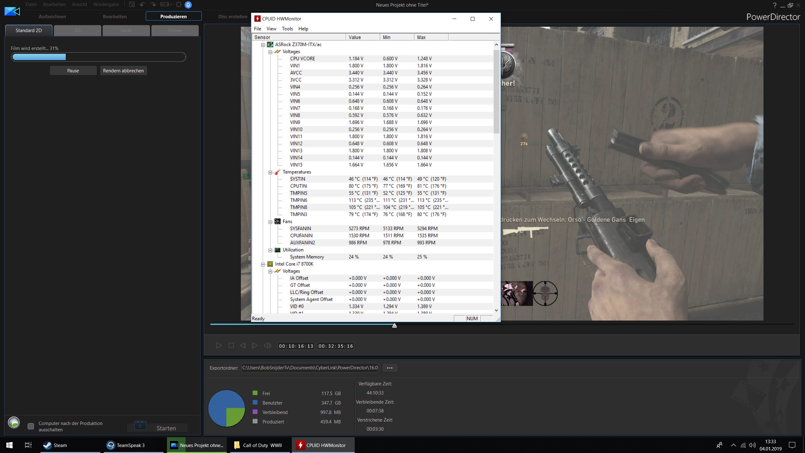Click the preview timeline position marker
The image size is (805, 453).
[x=394, y=326]
